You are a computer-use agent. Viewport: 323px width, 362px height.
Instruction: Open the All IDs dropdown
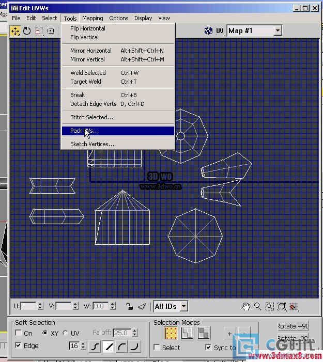(x=183, y=306)
